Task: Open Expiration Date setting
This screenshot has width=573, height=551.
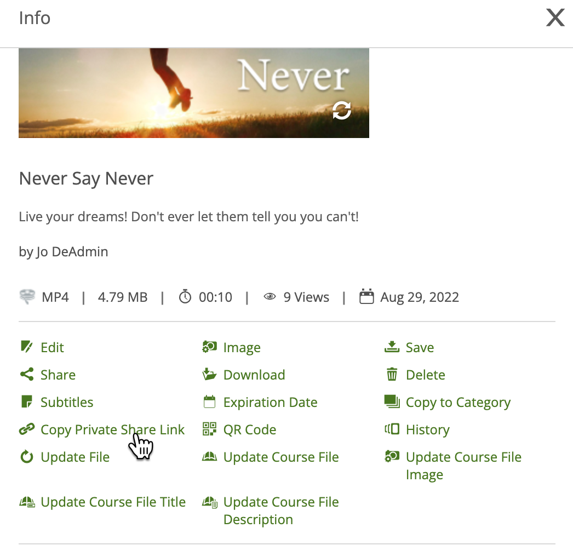Action: point(270,402)
